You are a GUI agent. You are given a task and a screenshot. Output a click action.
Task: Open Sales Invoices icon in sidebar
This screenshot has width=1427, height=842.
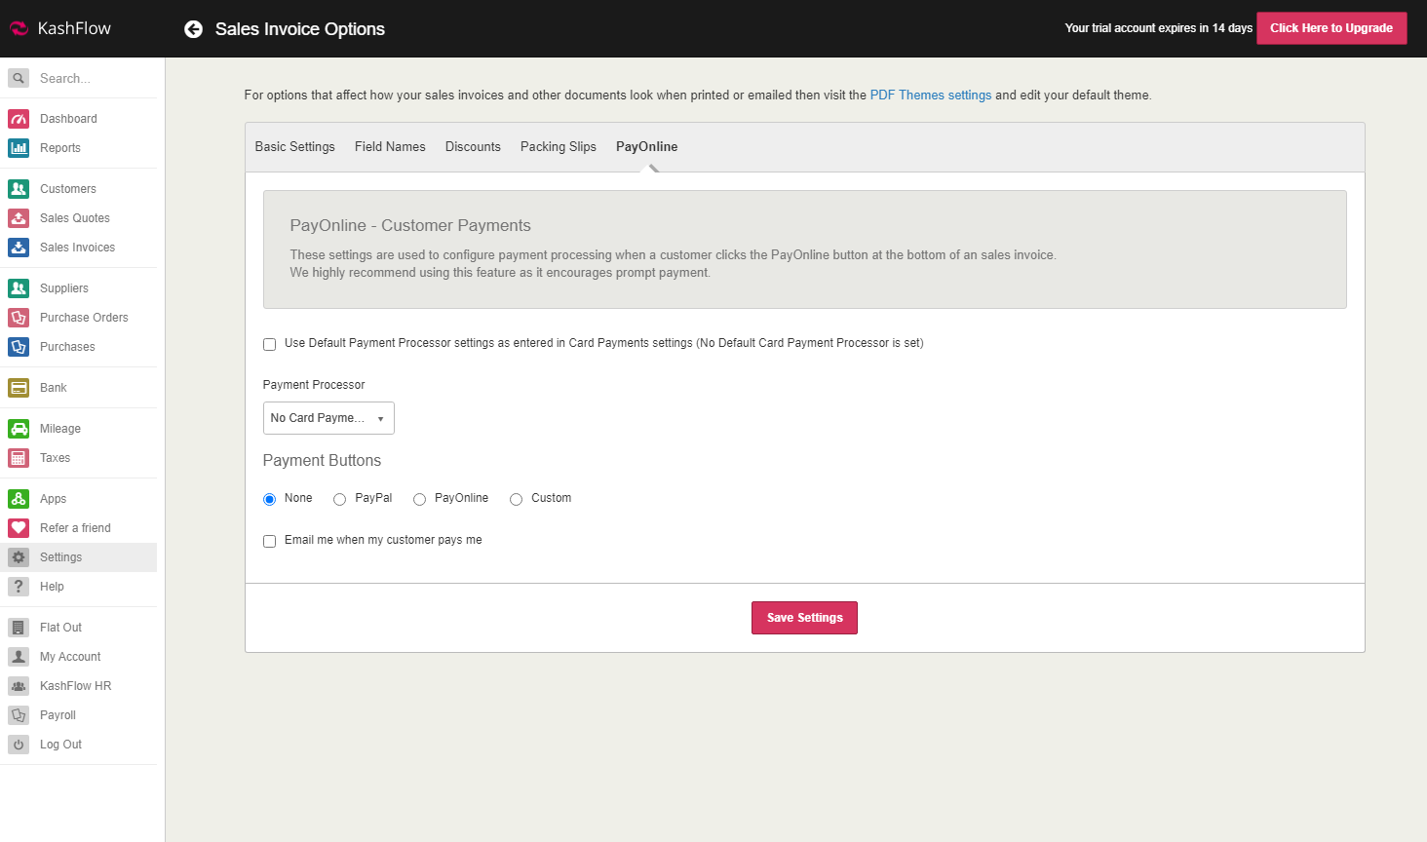click(19, 248)
